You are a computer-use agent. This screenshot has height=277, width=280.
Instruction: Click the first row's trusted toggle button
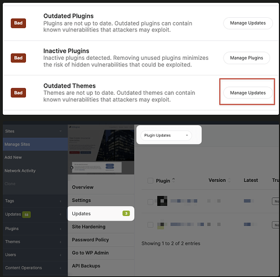(x=276, y=201)
